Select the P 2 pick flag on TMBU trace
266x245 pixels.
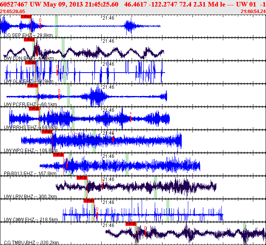tap(131, 224)
